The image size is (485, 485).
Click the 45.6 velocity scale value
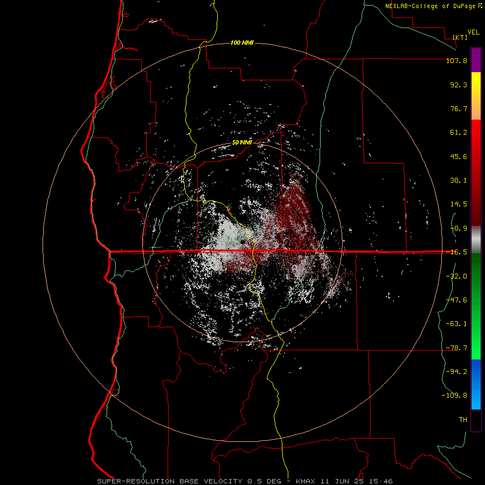pyautogui.click(x=459, y=156)
